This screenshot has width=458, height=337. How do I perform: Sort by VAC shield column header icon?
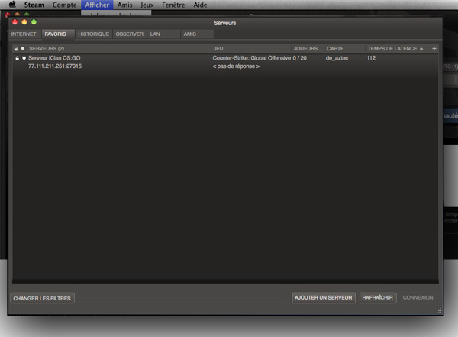pyautogui.click(x=23, y=49)
